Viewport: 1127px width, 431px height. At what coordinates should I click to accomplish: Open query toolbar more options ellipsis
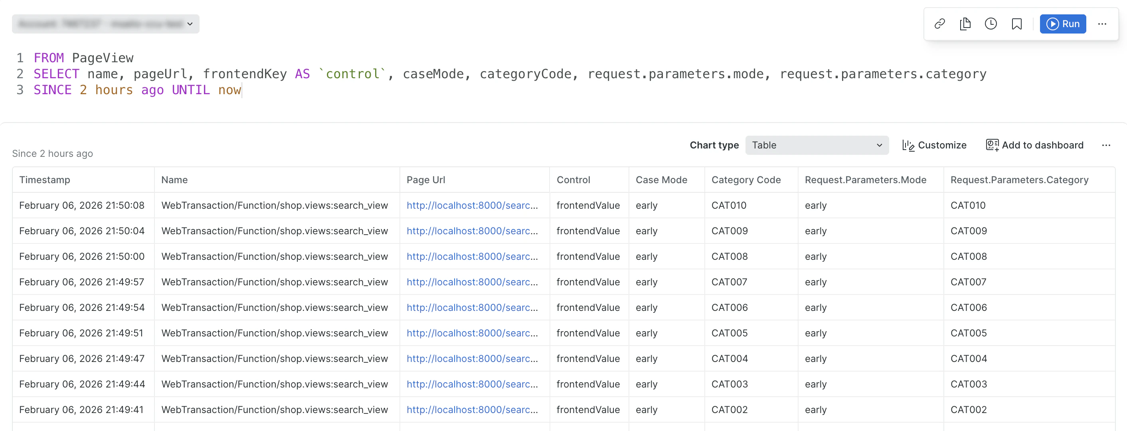point(1101,24)
